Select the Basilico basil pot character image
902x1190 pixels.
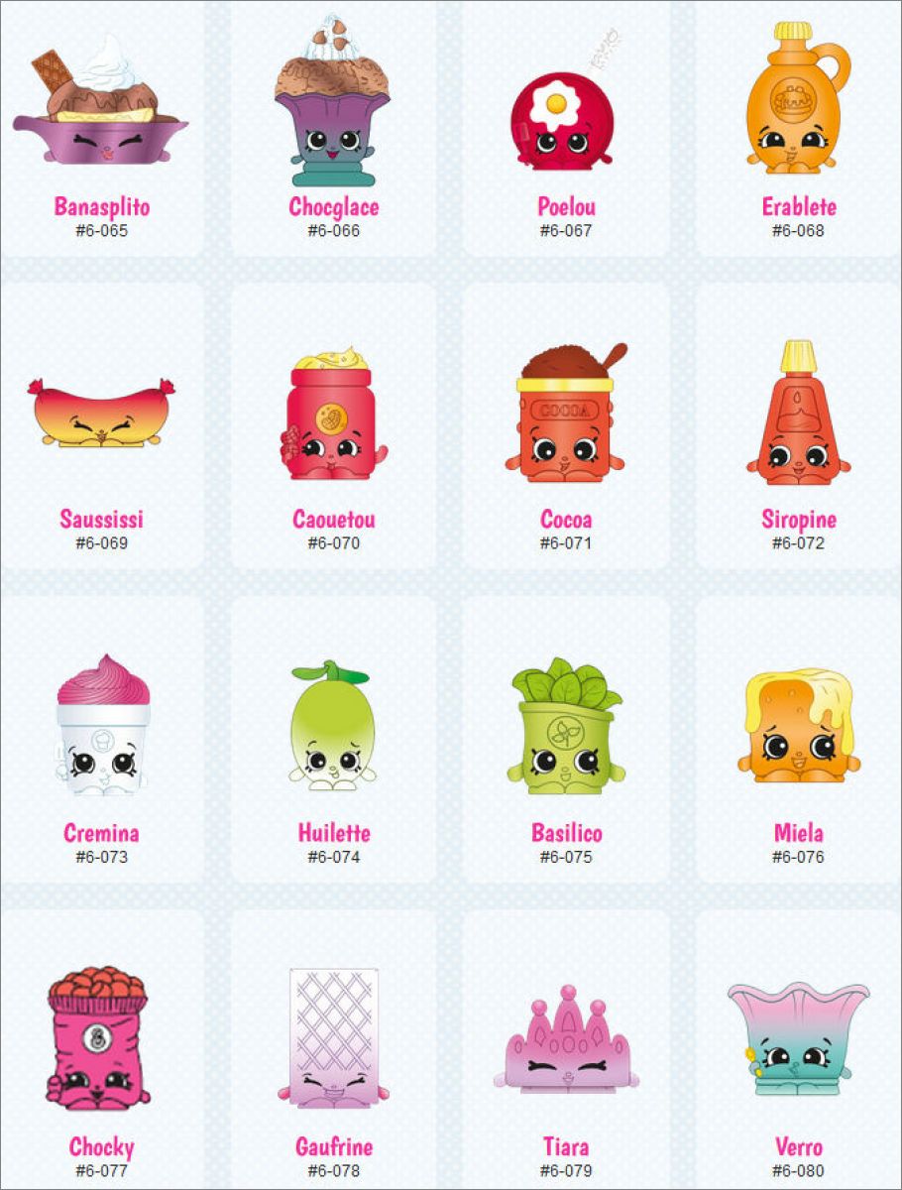point(565,726)
